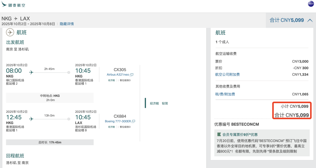Viewport: 316px width, 168px height.
Task: Click the plane icon on the HKG-LAX segment
Action: (x=31, y=119)
